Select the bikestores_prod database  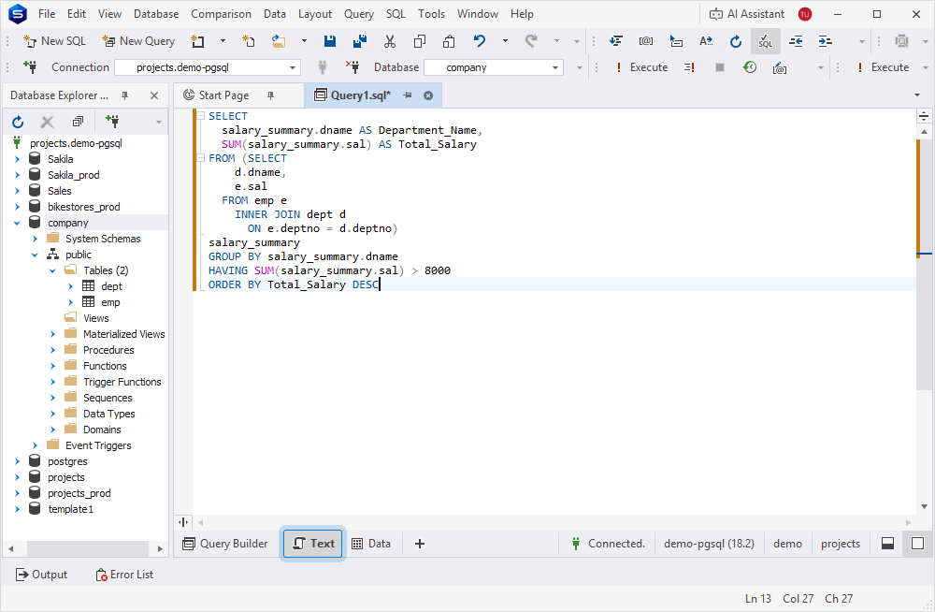(x=84, y=207)
